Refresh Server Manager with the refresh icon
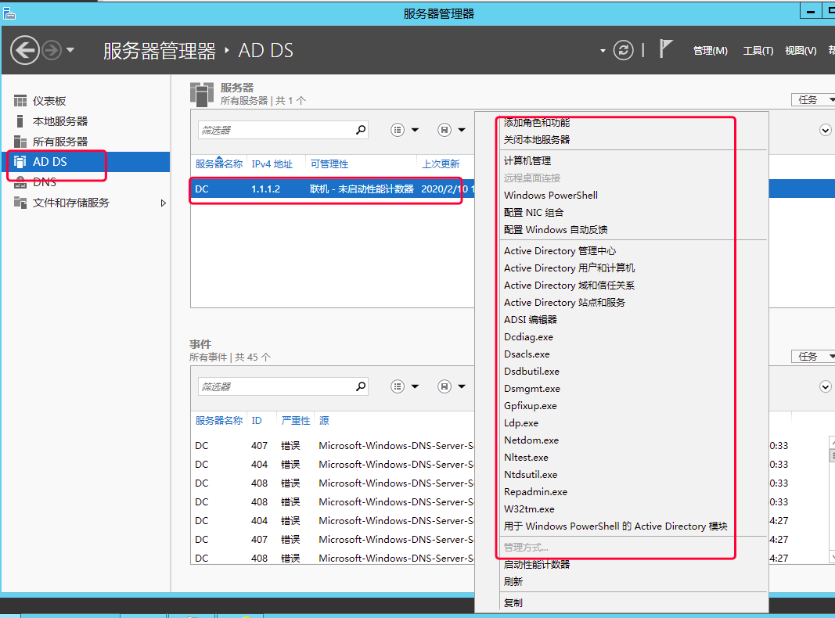Viewport: 835px width, 618px height. click(623, 51)
